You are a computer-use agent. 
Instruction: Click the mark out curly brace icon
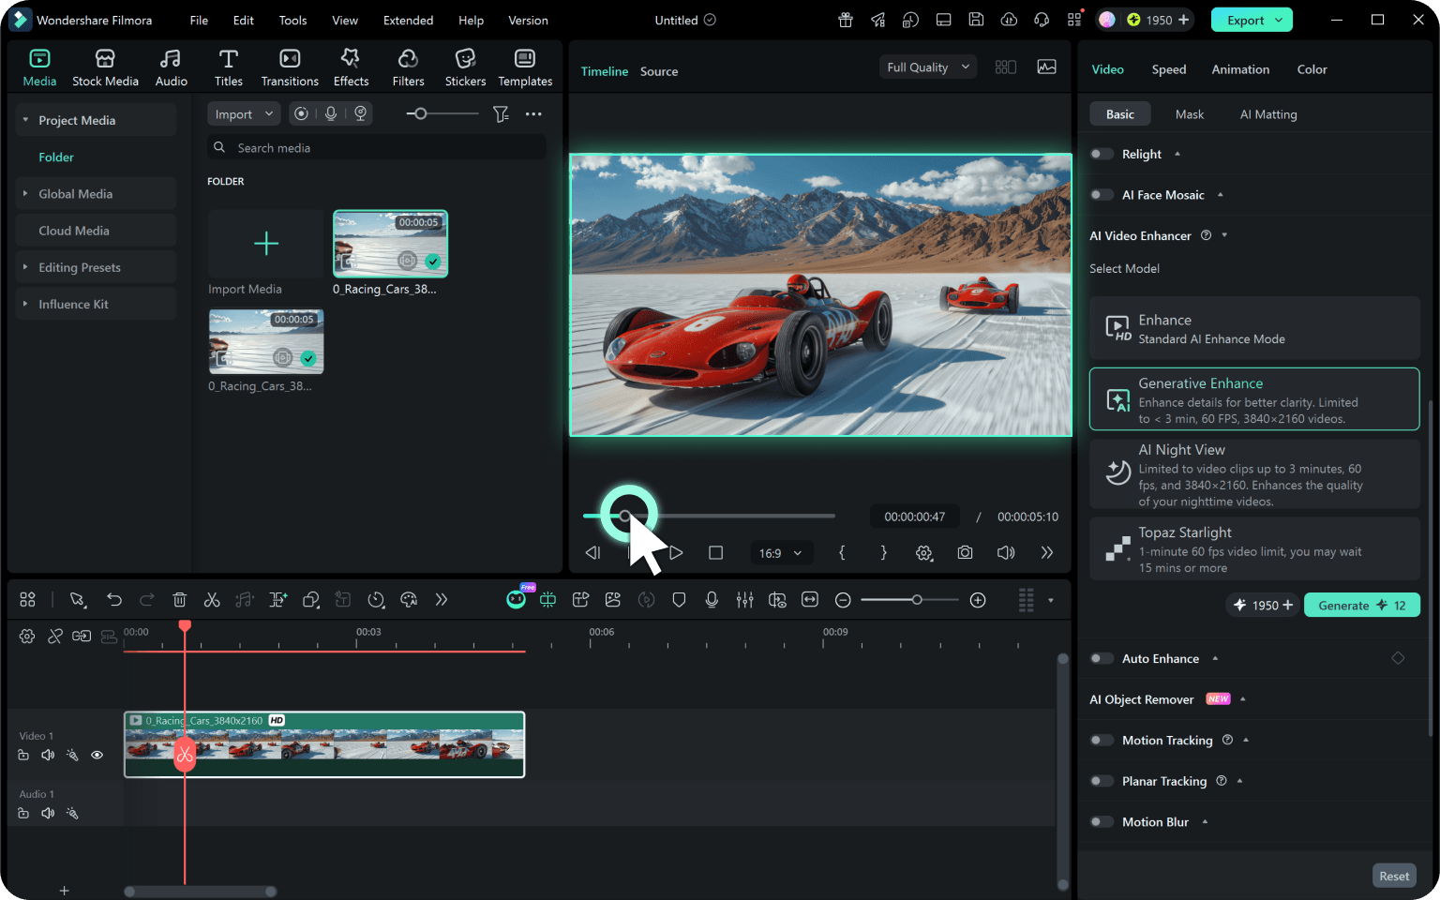883,553
